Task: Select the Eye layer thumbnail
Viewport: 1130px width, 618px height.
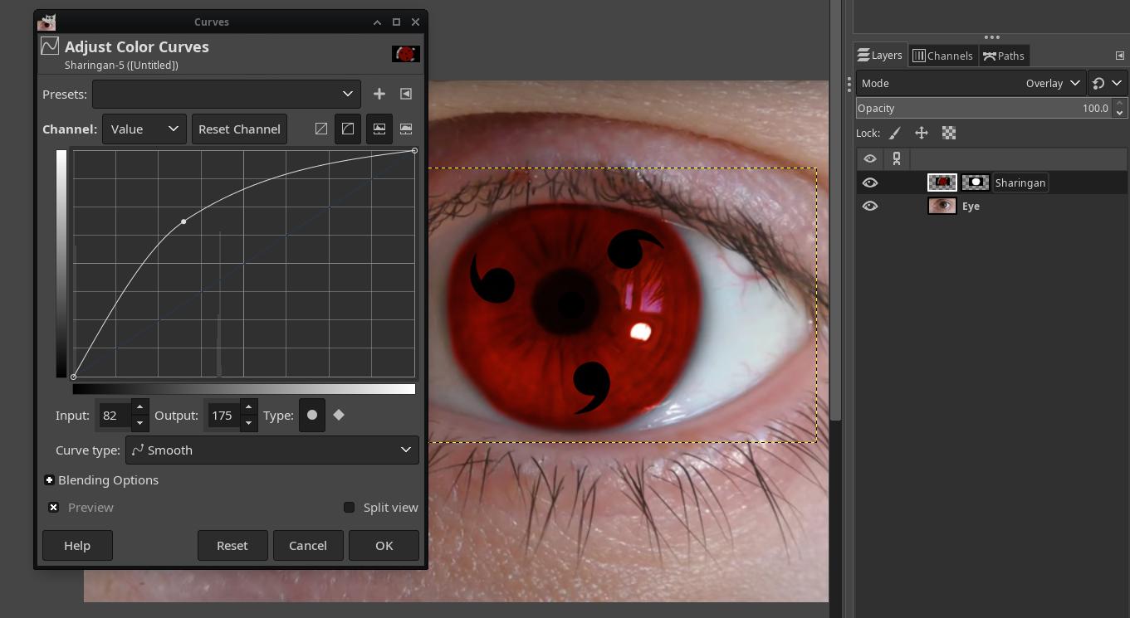Action: tap(942, 206)
